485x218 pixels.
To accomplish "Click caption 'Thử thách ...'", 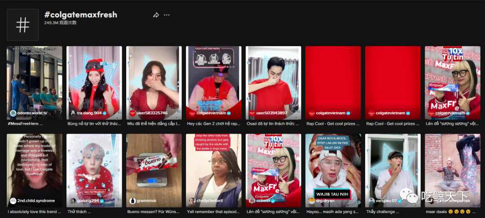I will click(x=79, y=212).
